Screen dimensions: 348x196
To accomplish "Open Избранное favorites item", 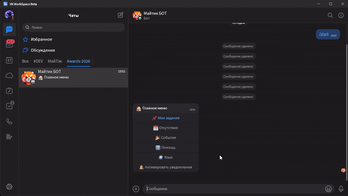I will (x=41, y=39).
